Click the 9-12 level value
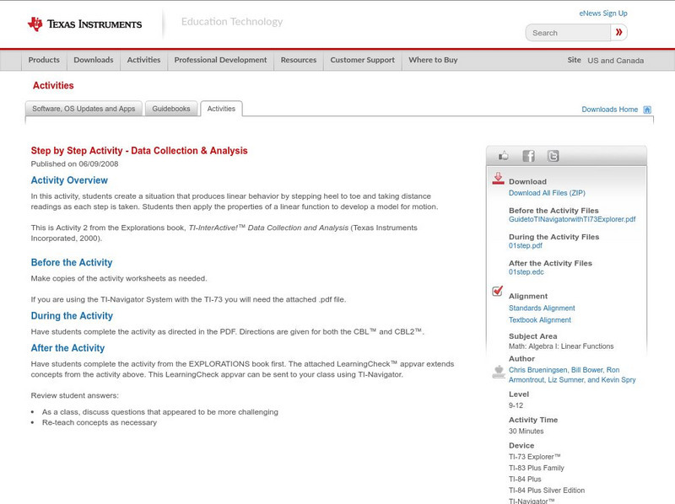The height and width of the screenshot is (504, 675). (516, 405)
